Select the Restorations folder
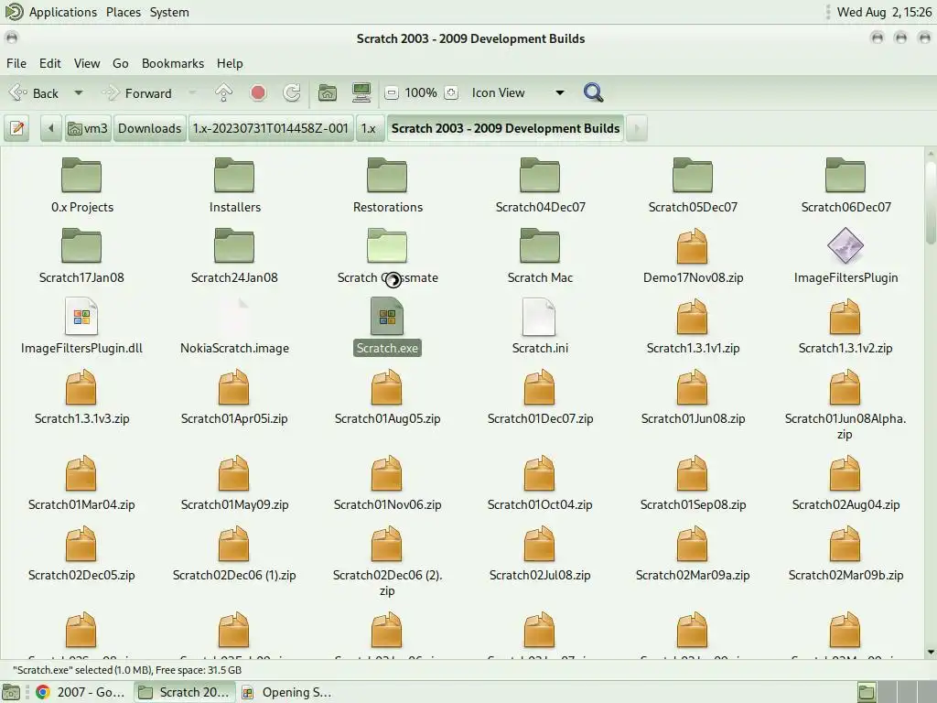The height and width of the screenshot is (703, 937). pyautogui.click(x=387, y=186)
